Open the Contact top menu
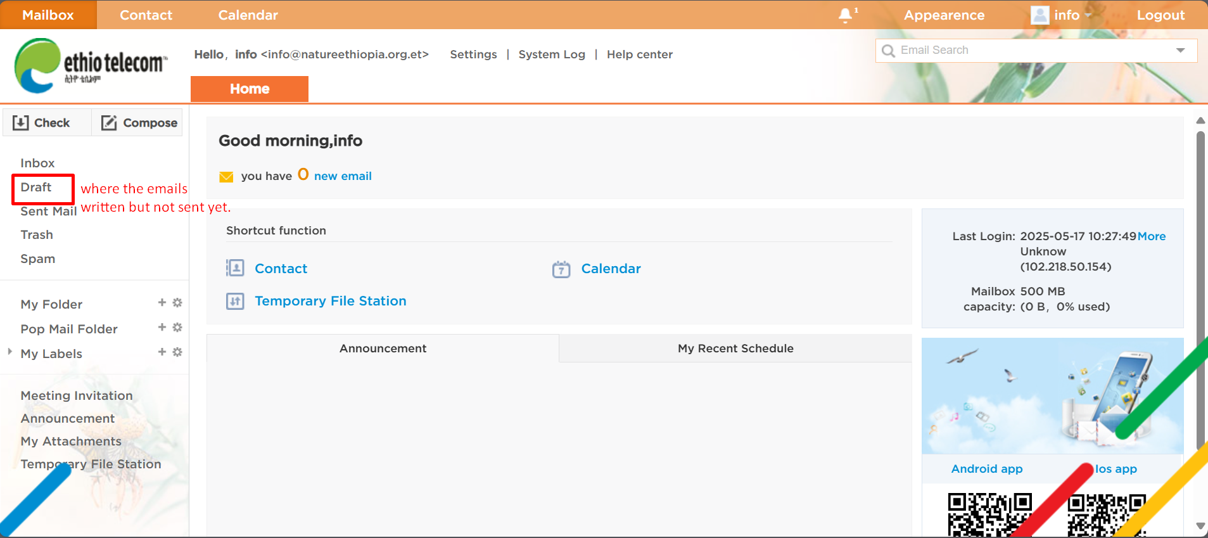Viewport: 1208px width, 538px height. 146,15
